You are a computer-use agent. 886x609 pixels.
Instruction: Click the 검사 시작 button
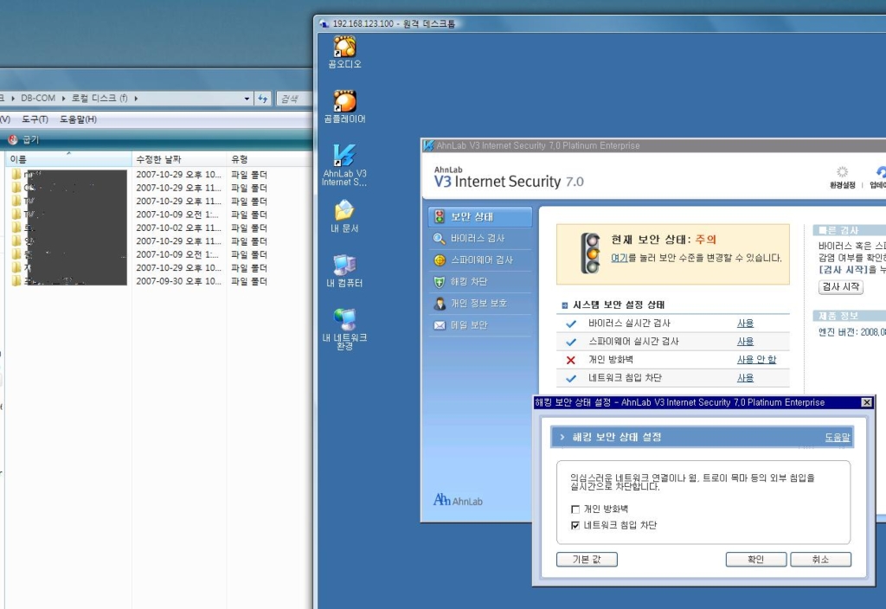point(841,287)
